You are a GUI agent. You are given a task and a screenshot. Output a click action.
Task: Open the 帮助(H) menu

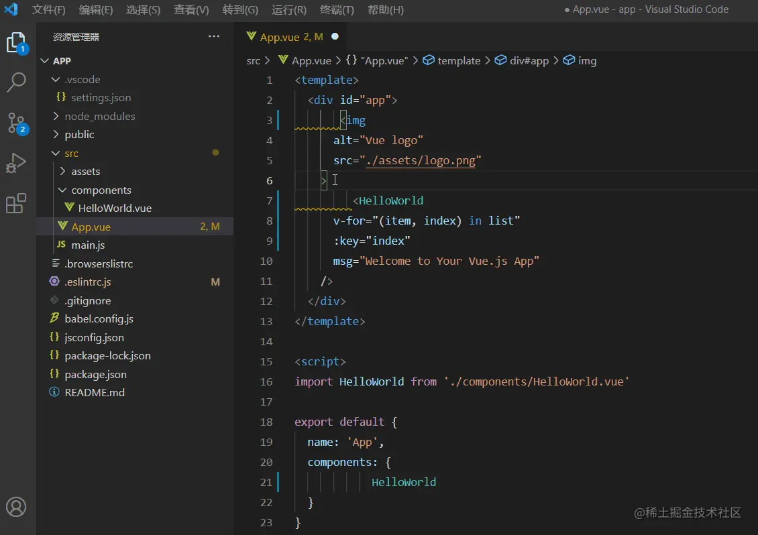coord(385,9)
